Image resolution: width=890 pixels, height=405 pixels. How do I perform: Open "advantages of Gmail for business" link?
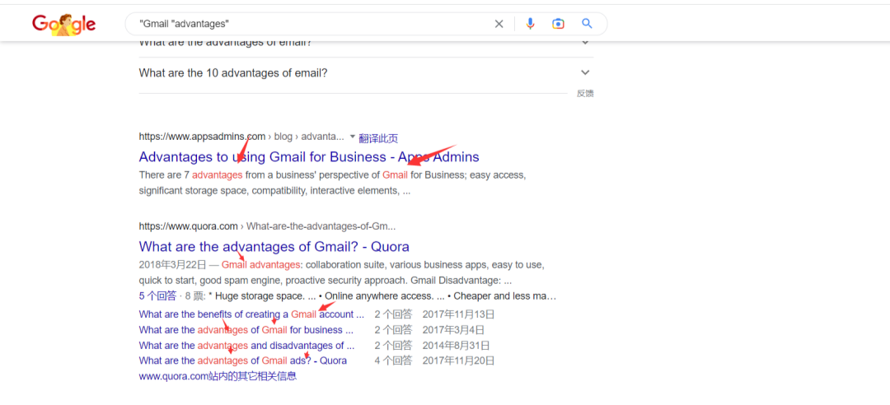pyautogui.click(x=246, y=329)
